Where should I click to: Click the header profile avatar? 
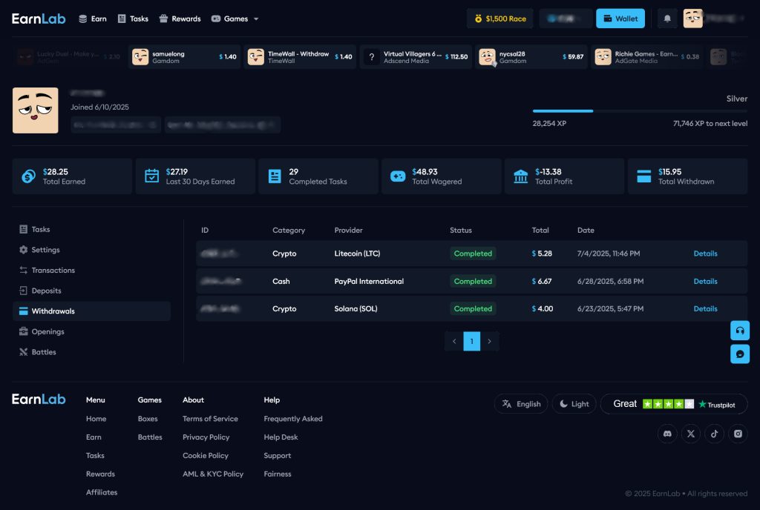(693, 19)
